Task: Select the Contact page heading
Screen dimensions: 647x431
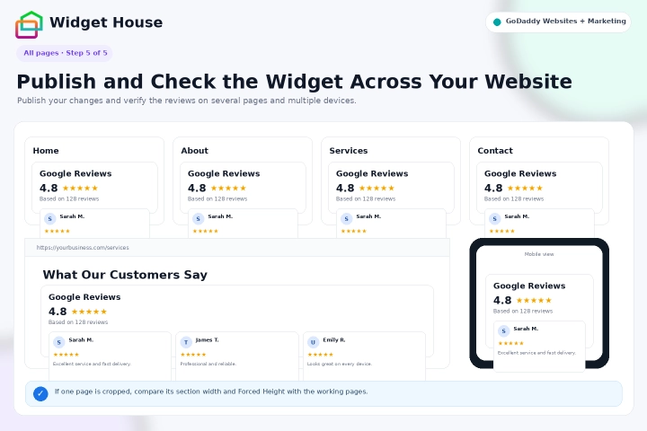Action: (x=495, y=151)
